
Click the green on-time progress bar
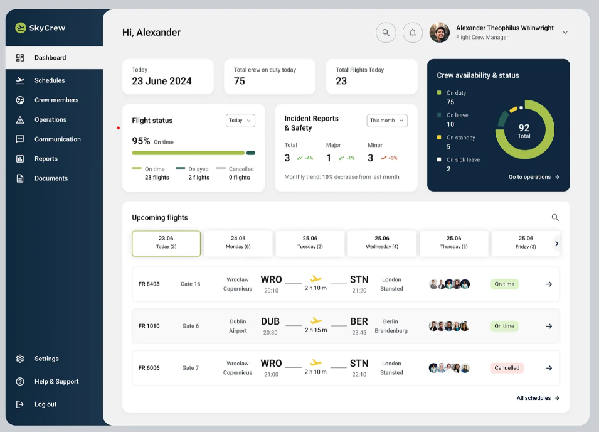(188, 153)
